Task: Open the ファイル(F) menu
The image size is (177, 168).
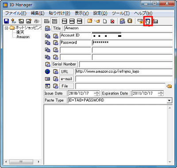Action: tap(15, 13)
